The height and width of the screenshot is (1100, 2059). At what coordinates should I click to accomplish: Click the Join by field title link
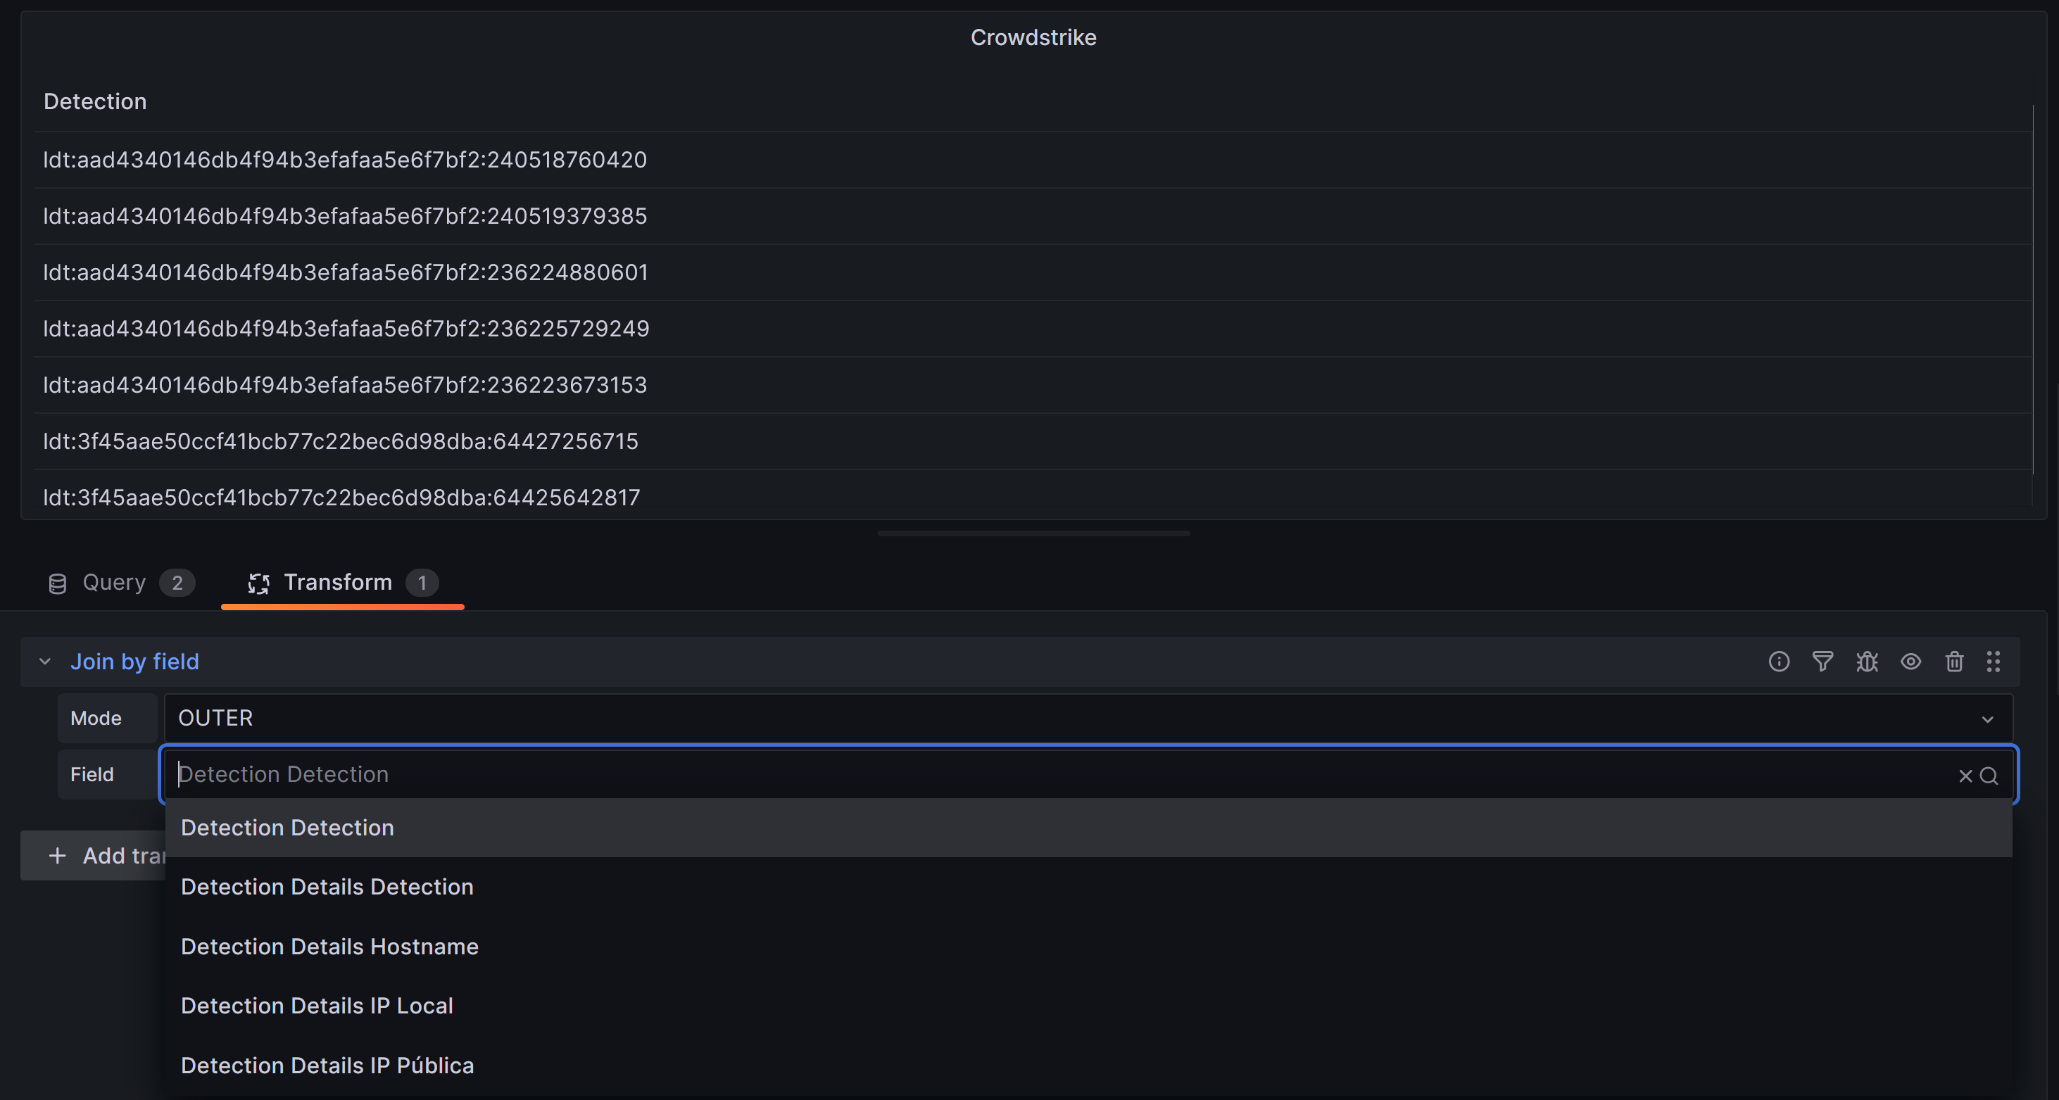pyautogui.click(x=135, y=662)
